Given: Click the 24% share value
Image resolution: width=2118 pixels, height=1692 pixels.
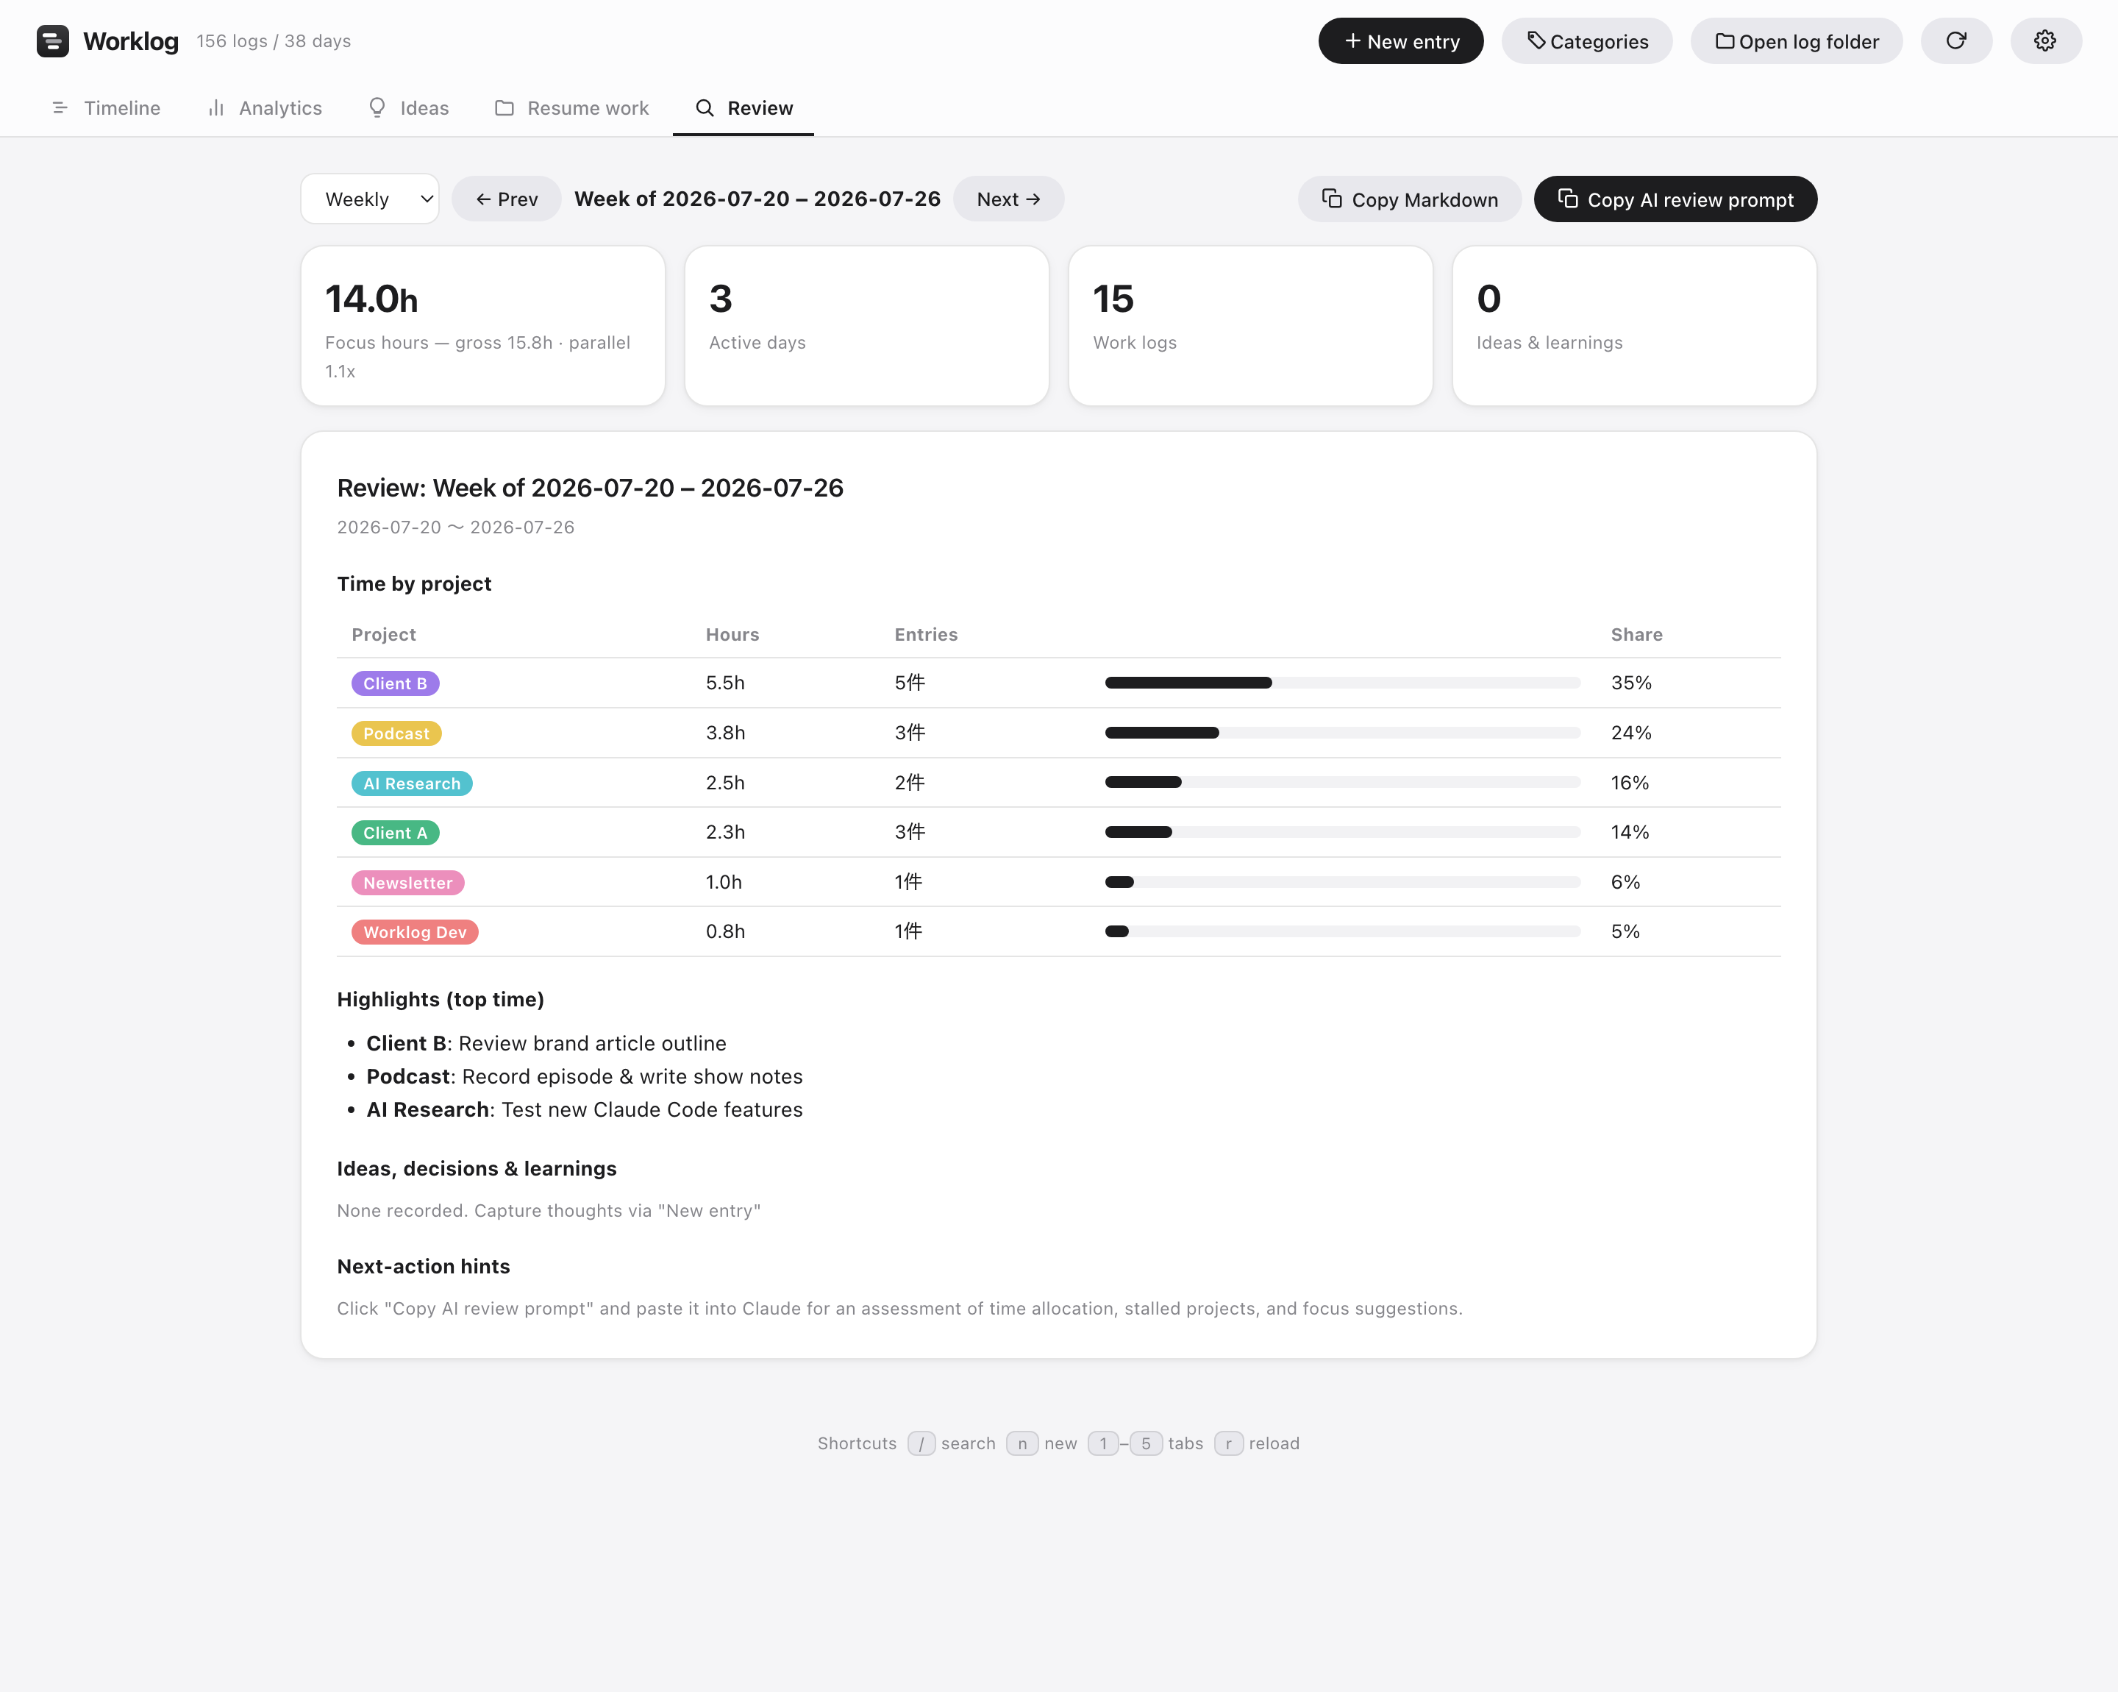Looking at the screenshot, I should [x=1630, y=733].
